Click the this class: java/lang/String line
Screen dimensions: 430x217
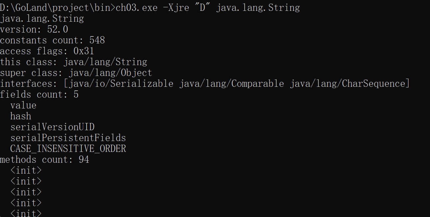point(74,62)
